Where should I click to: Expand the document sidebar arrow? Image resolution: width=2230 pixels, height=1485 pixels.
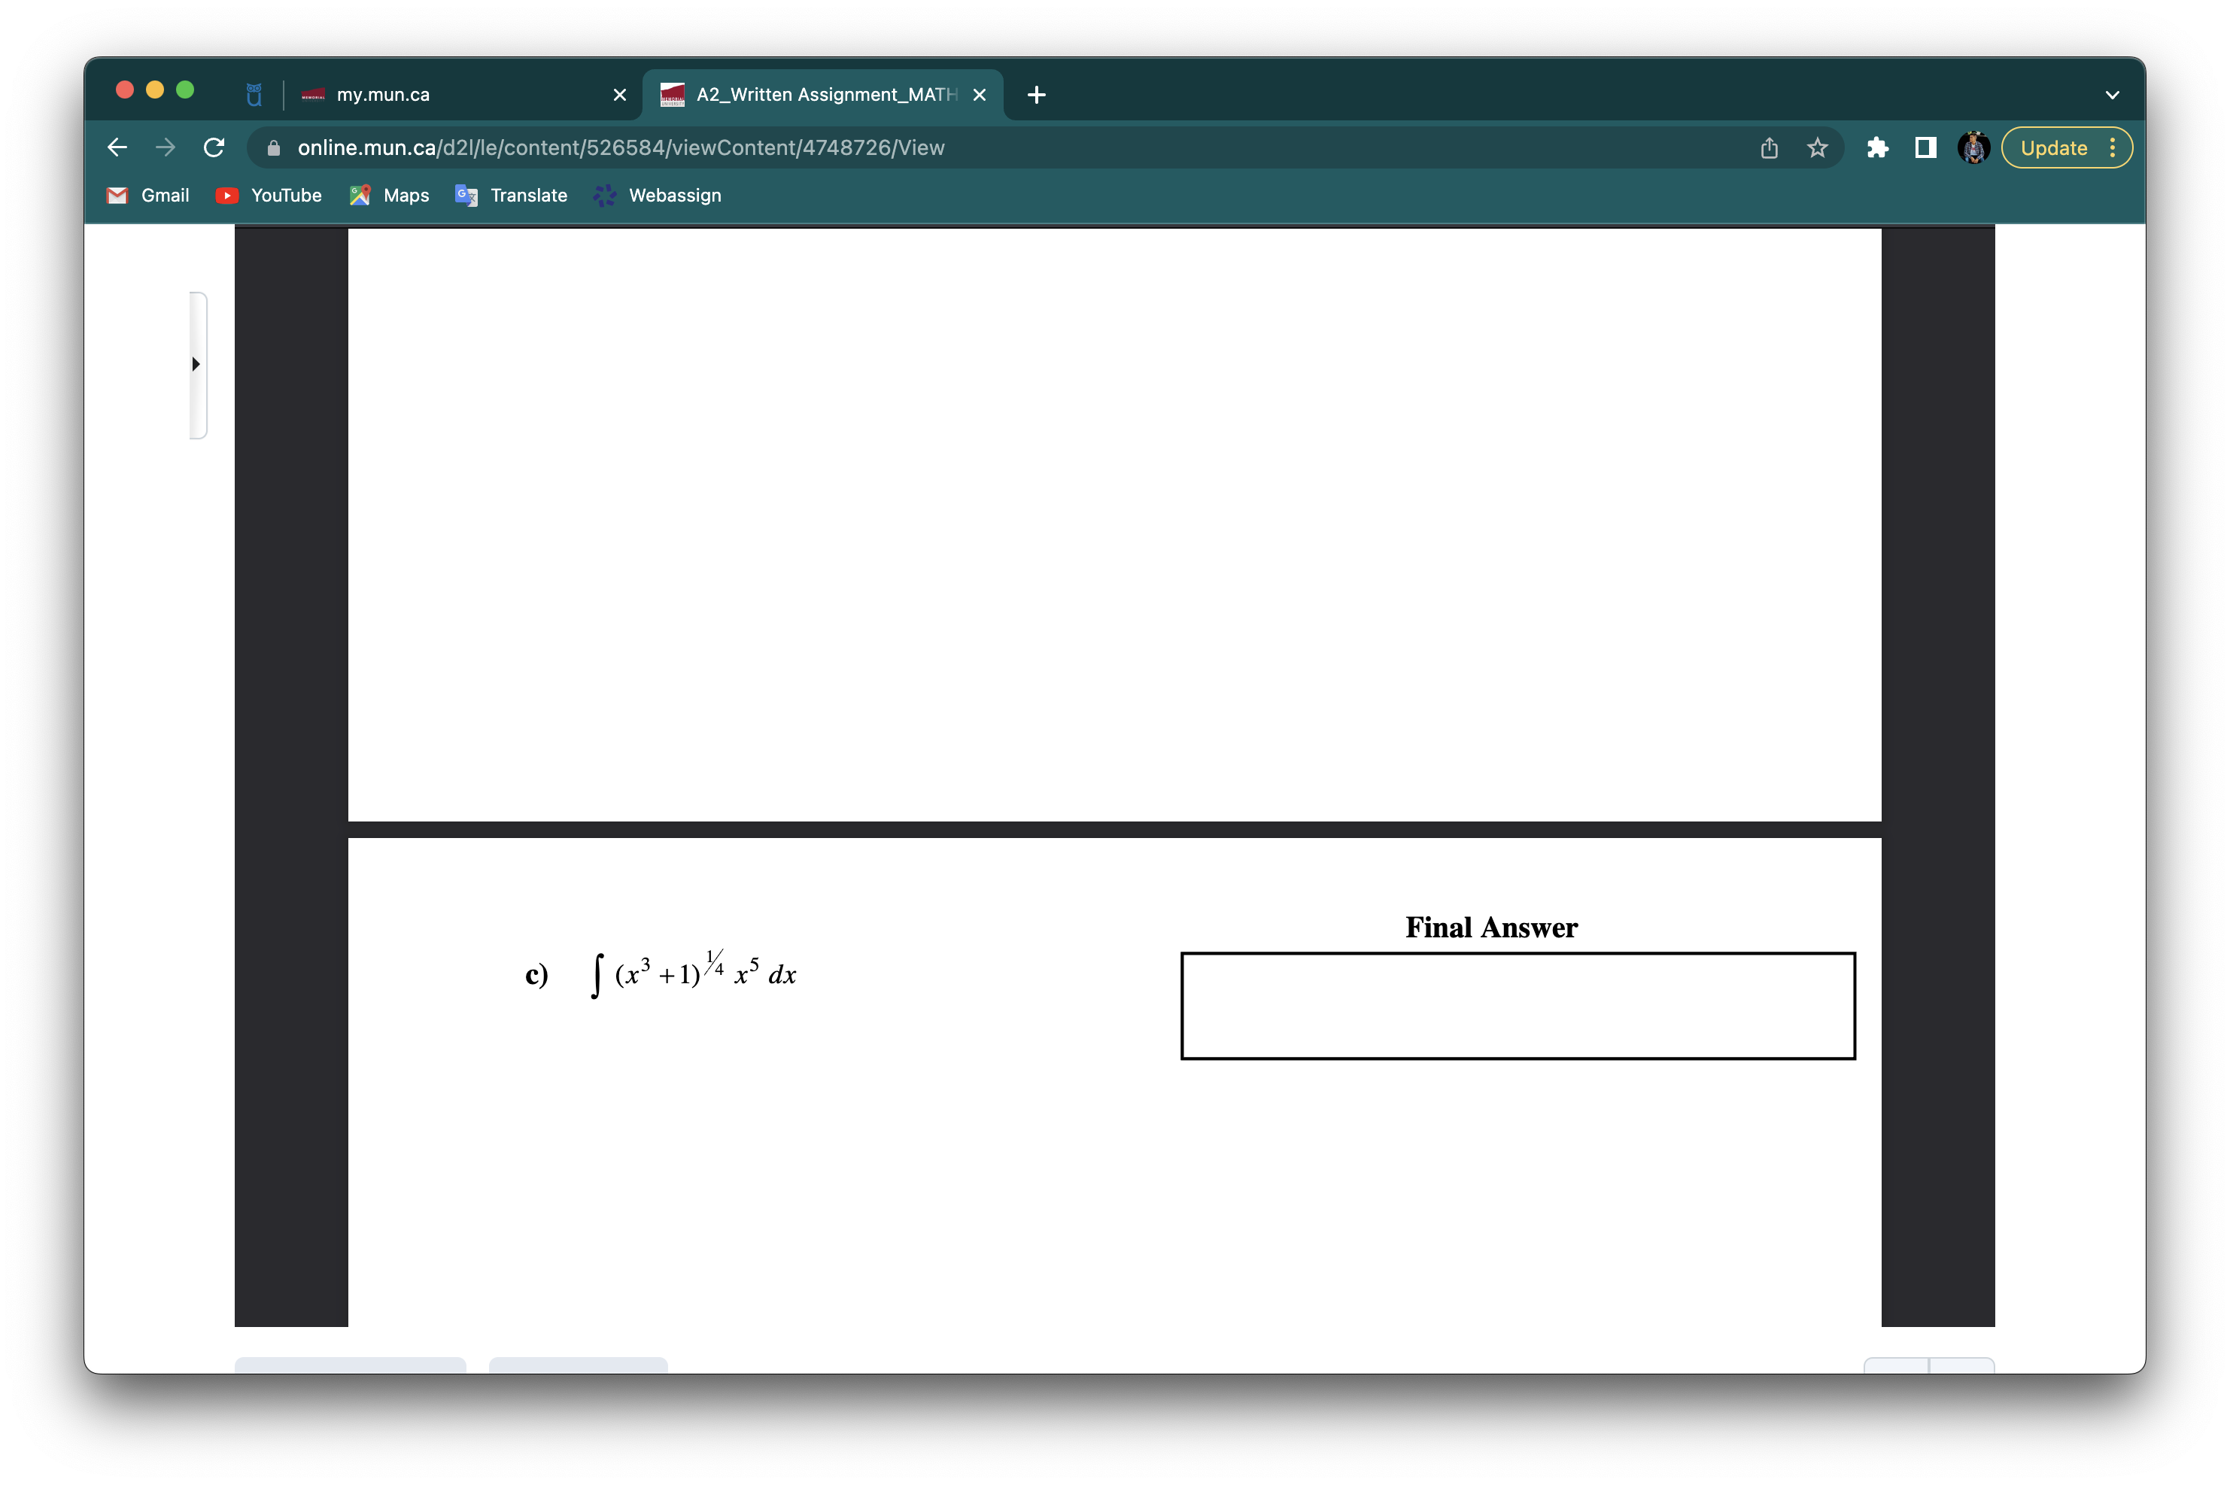pyautogui.click(x=196, y=363)
